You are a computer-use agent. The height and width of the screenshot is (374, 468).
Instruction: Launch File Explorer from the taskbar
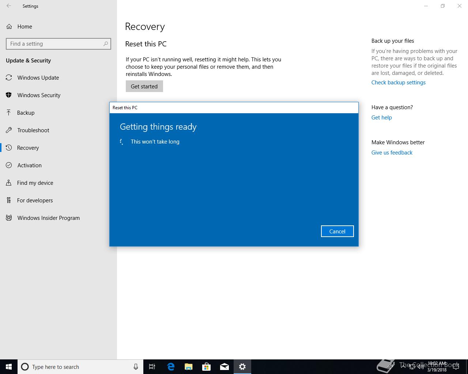click(x=189, y=367)
